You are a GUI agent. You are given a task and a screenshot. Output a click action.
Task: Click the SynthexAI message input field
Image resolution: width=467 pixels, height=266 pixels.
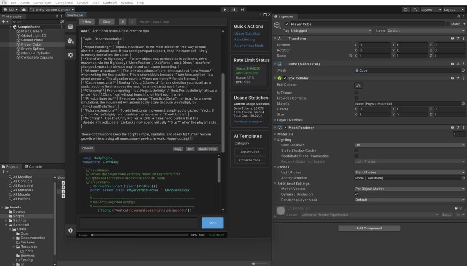[x=139, y=223]
